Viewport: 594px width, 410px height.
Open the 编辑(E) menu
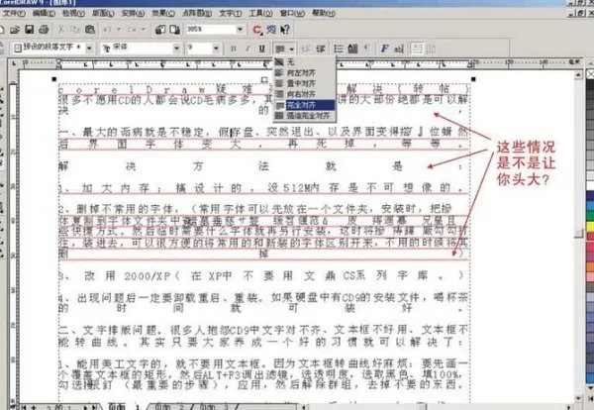pos(44,13)
